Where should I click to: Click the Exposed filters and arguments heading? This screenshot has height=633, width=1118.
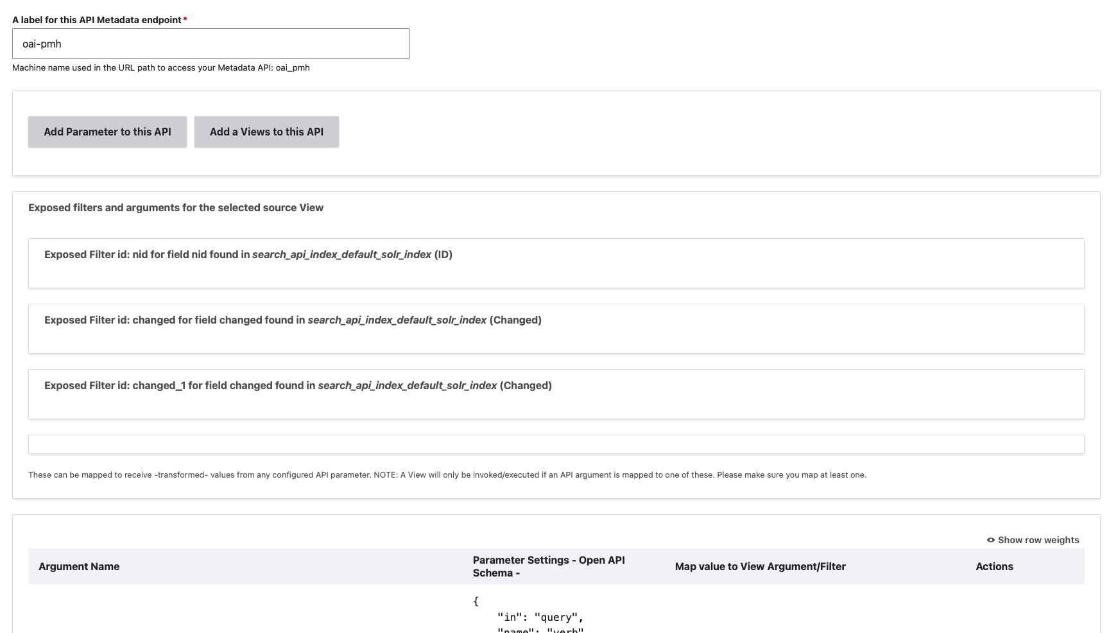click(x=176, y=207)
